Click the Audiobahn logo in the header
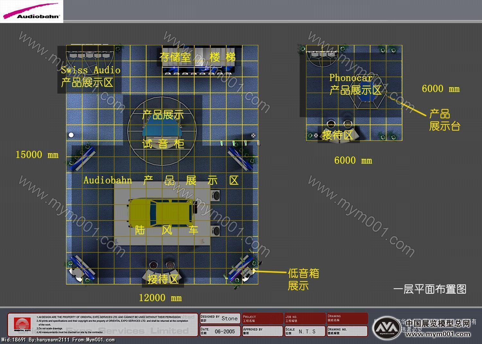The height and width of the screenshot is (344, 482). click(x=31, y=11)
